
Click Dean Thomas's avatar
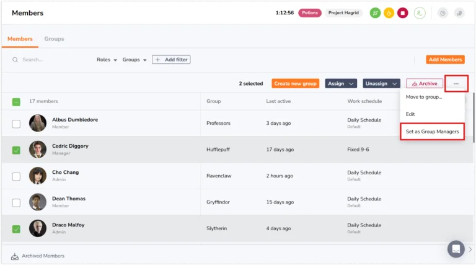point(38,202)
